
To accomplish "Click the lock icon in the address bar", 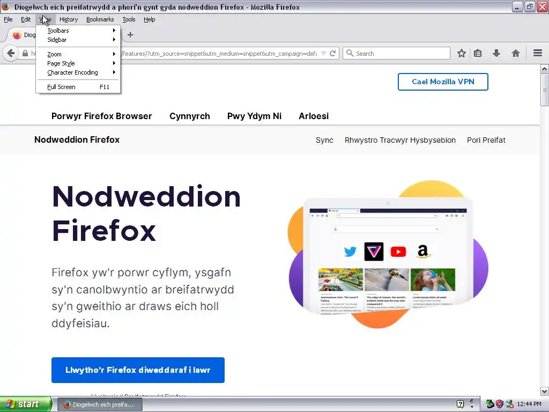I will 25,53.
